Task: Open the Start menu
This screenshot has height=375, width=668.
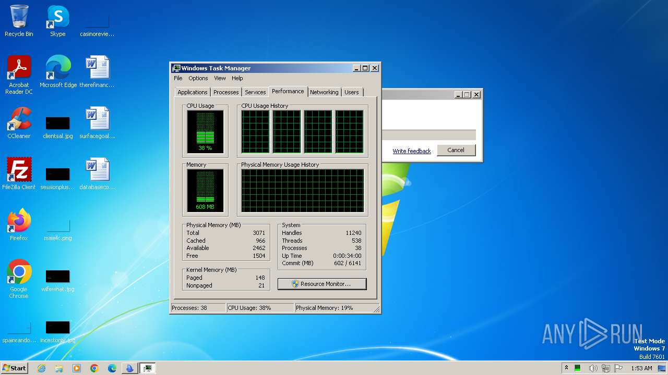Action: coord(14,368)
